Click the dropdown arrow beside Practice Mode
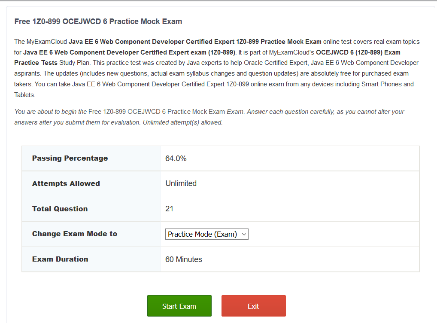 tap(244, 234)
